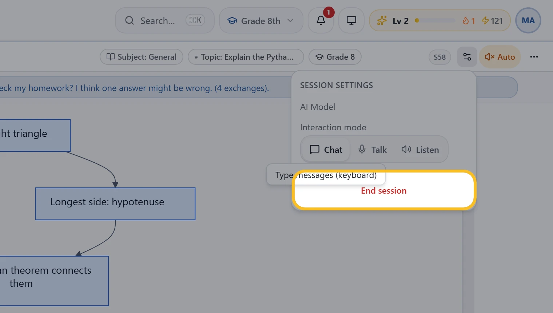Select Talk interaction mode
The height and width of the screenshot is (313, 553).
point(372,150)
